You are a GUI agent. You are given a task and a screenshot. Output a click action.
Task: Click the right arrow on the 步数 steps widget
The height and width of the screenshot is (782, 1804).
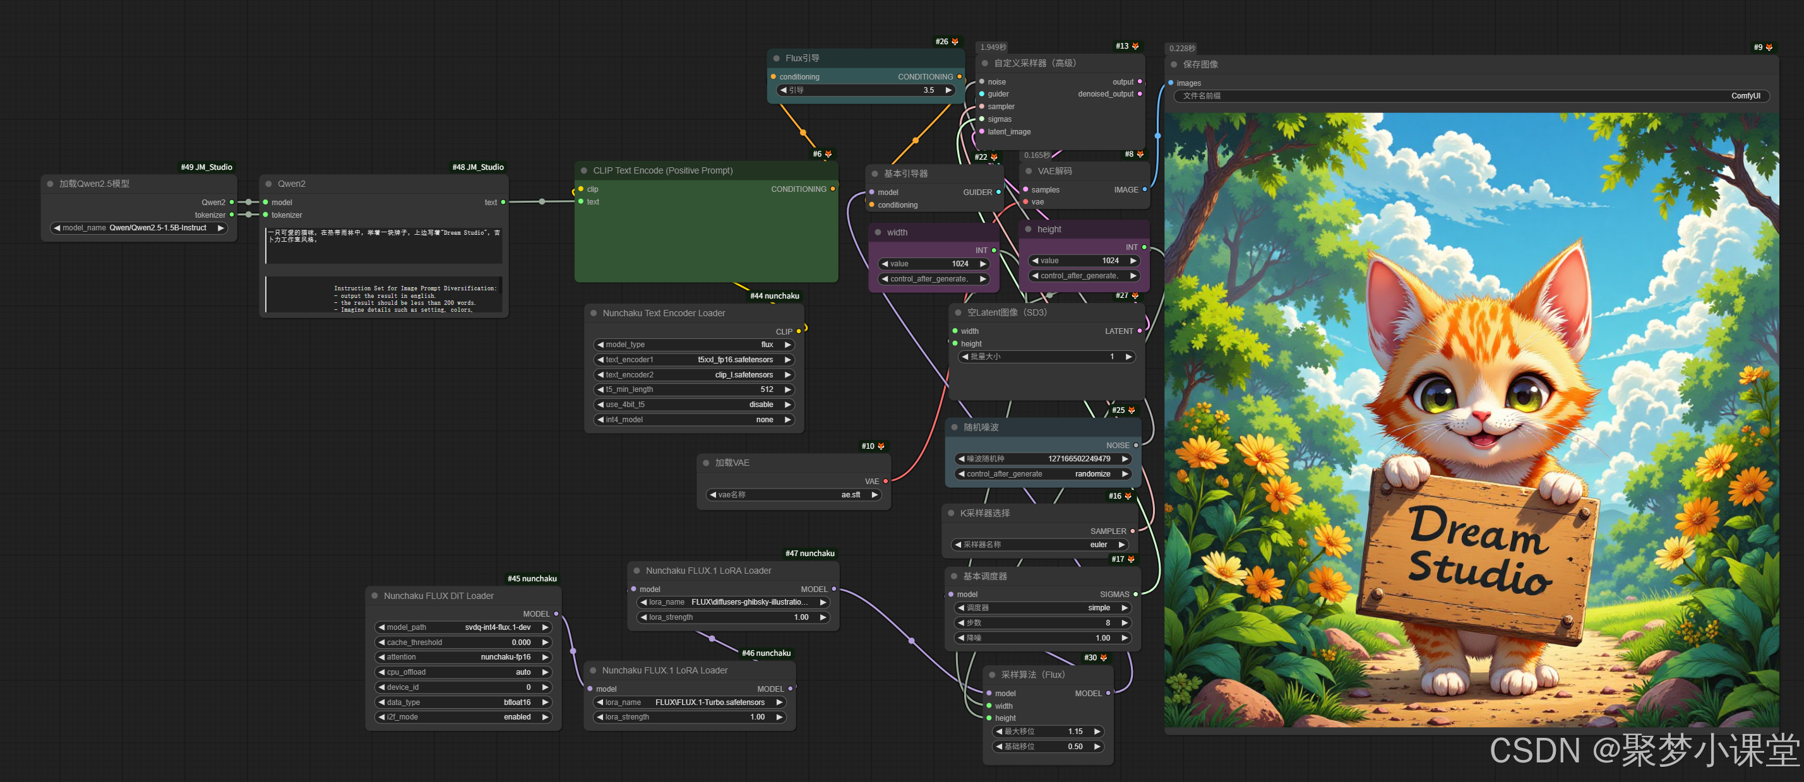pyautogui.click(x=1125, y=622)
